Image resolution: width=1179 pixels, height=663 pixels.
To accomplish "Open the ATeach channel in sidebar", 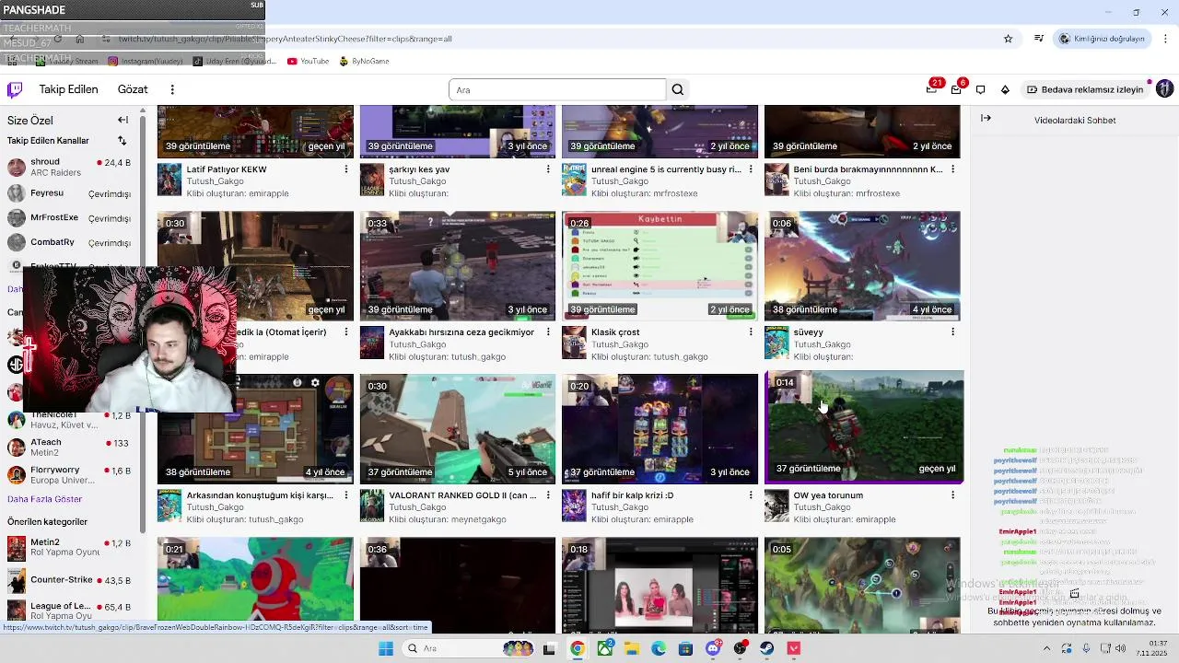I will pyautogui.click(x=69, y=447).
